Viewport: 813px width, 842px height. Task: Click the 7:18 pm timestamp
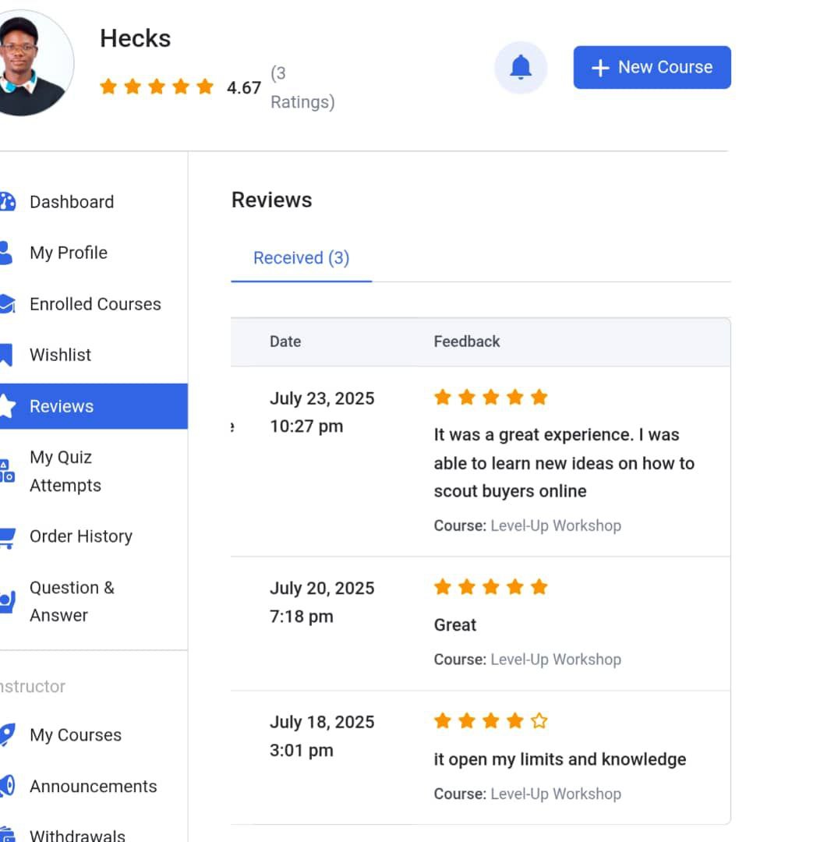301,617
